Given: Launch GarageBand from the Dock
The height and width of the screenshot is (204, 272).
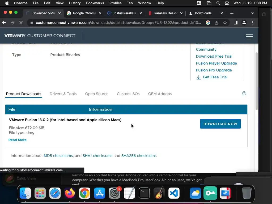Looking at the screenshot, I should (159, 193).
